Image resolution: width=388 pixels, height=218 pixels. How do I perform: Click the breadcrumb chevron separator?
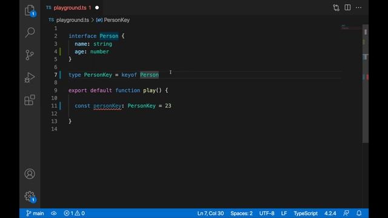(93, 20)
